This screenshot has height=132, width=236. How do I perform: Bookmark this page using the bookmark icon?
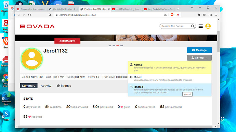point(50,15)
